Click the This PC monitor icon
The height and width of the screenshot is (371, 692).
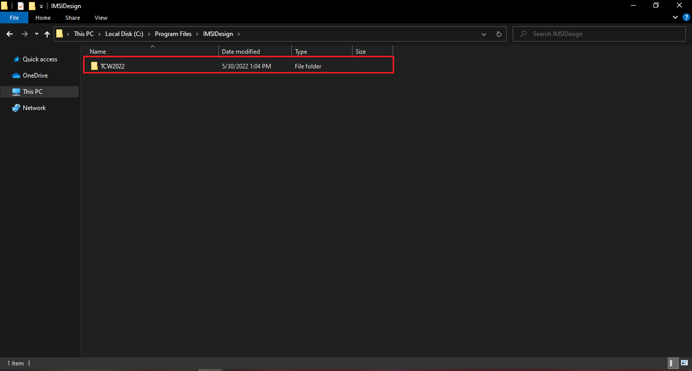click(16, 92)
